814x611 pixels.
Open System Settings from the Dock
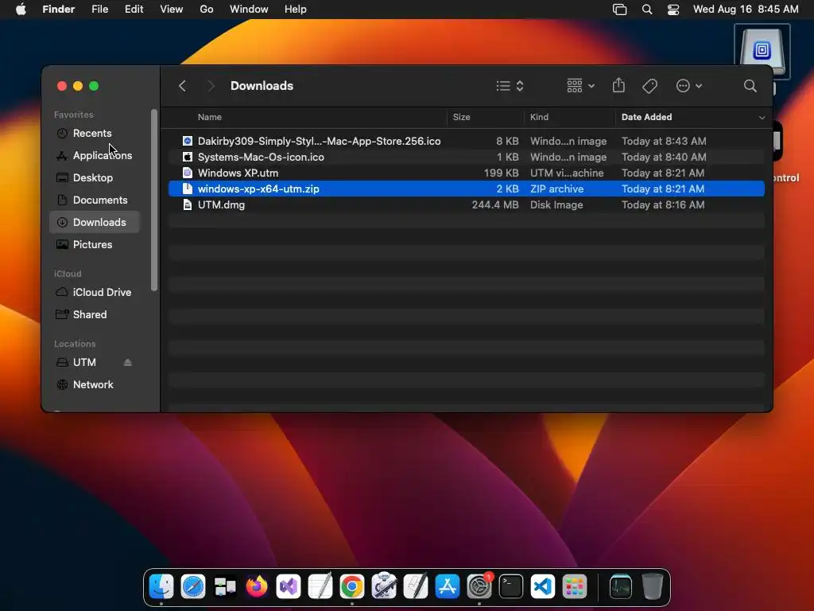[479, 586]
